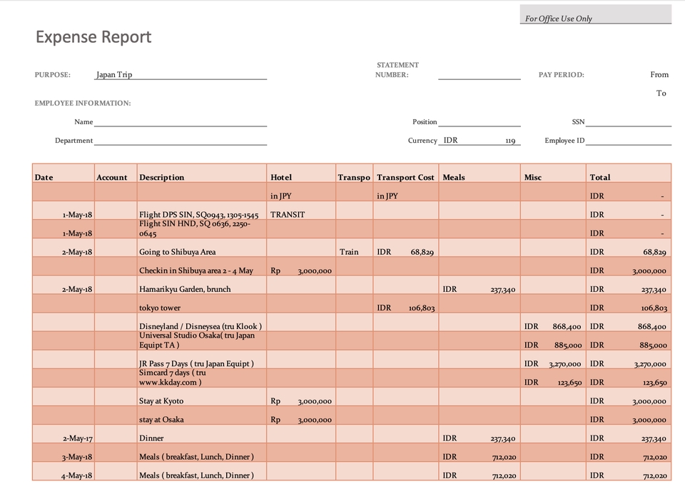Click the 'To' pay period label
Screen dimensions: 685x494
click(x=661, y=93)
